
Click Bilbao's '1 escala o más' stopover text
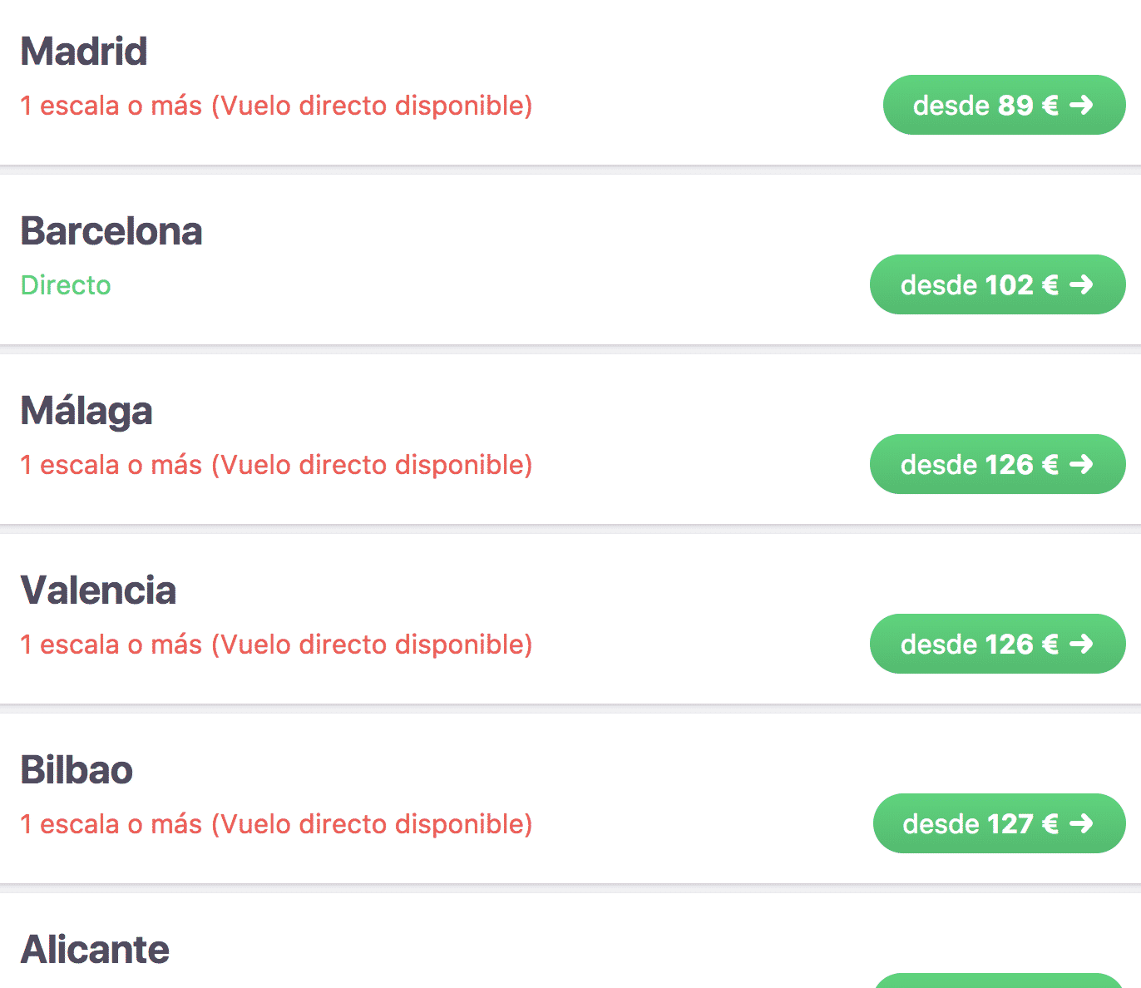pos(276,824)
